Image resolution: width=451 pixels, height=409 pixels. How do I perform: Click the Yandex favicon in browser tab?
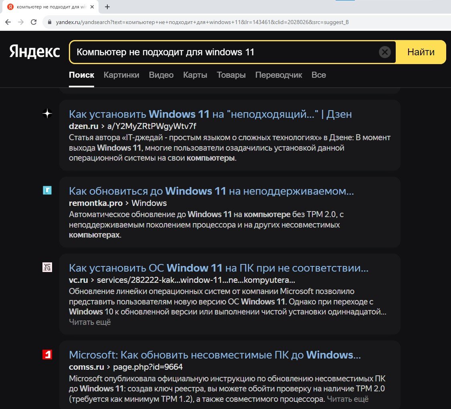10,7
